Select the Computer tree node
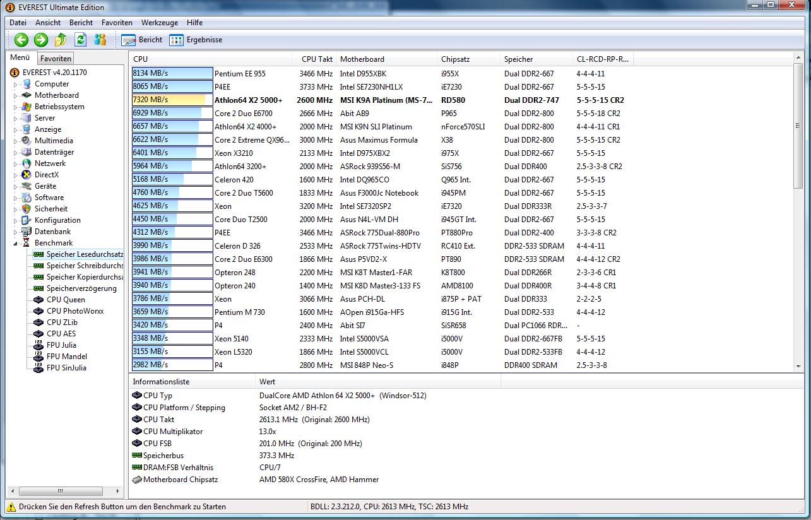The height and width of the screenshot is (520, 811). click(52, 84)
